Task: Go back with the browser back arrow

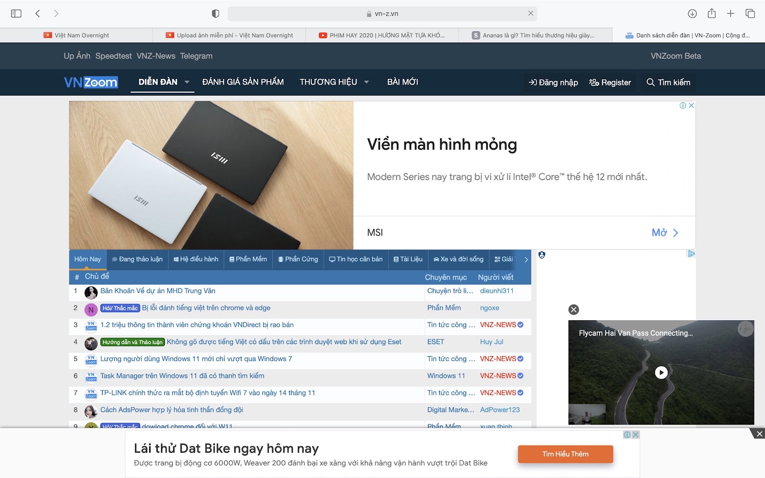Action: tap(38, 13)
